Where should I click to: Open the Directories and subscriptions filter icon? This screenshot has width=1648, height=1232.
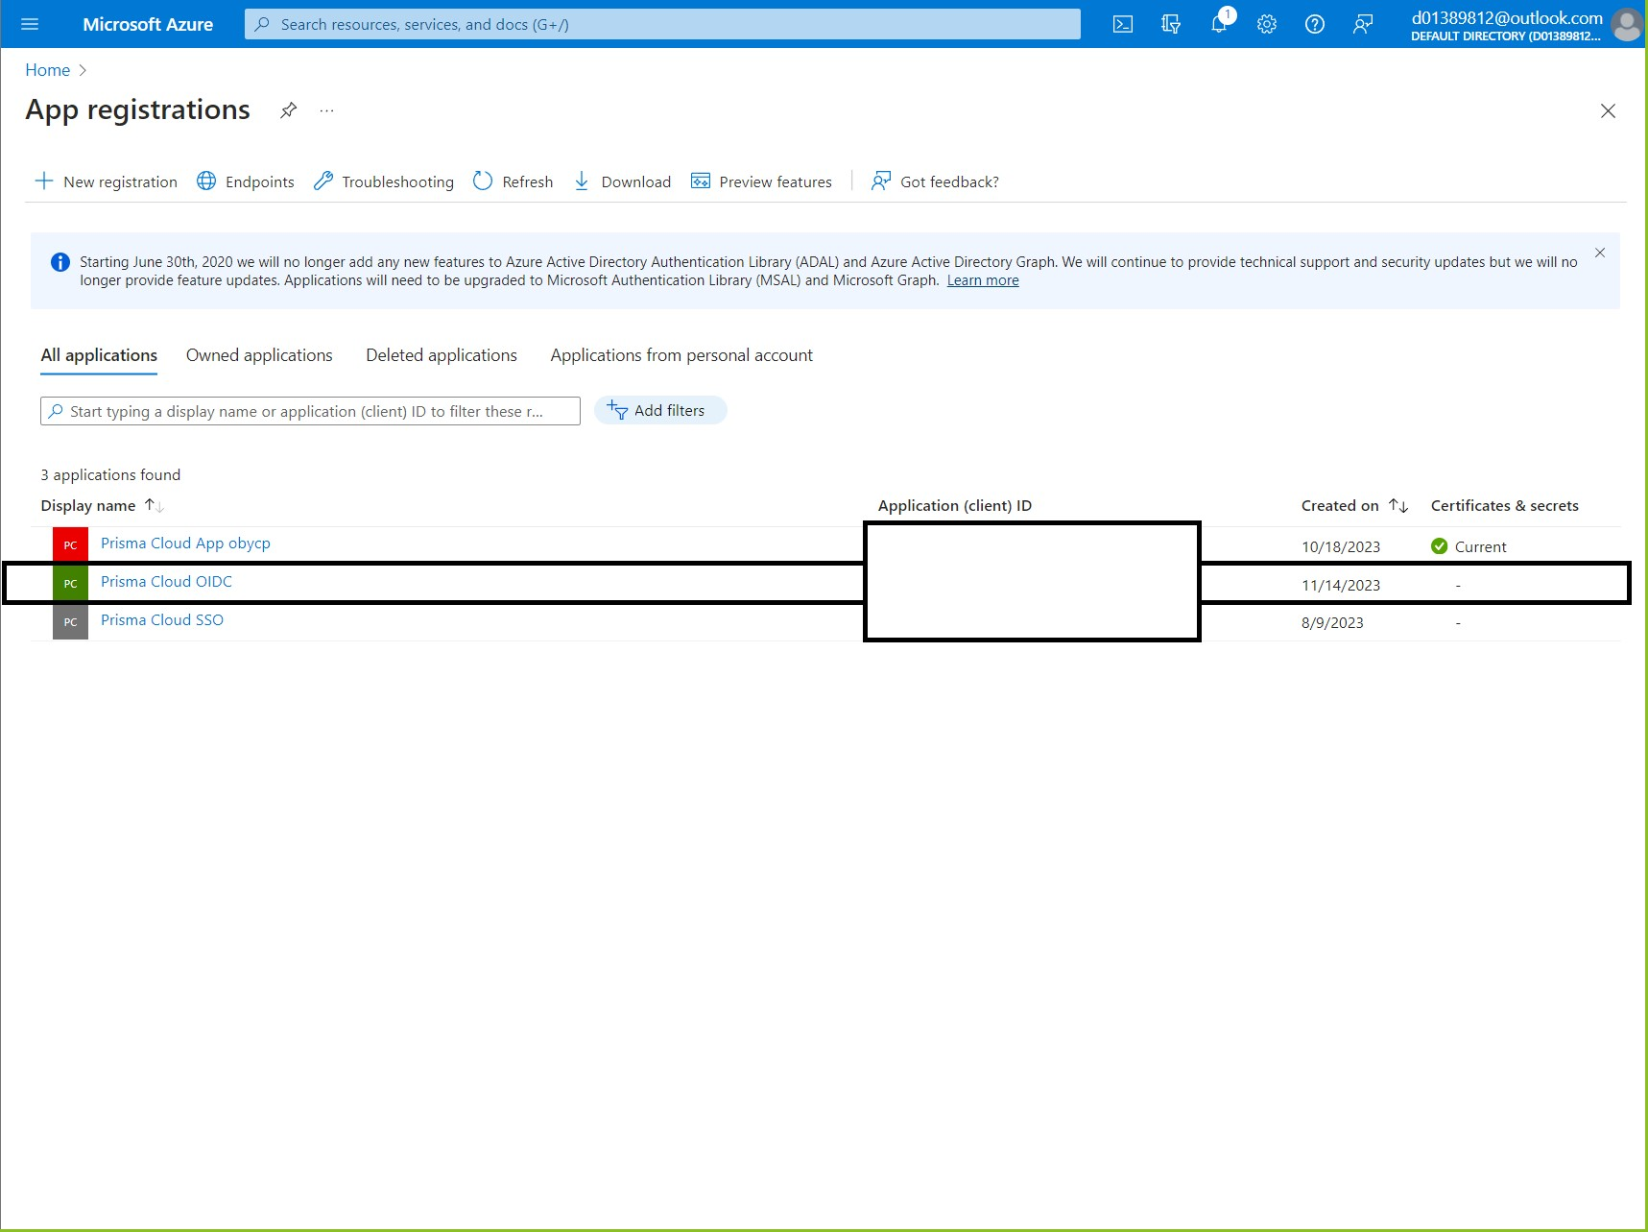pos(1170,24)
